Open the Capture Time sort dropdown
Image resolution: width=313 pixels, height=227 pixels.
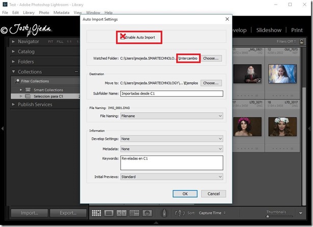(212, 213)
